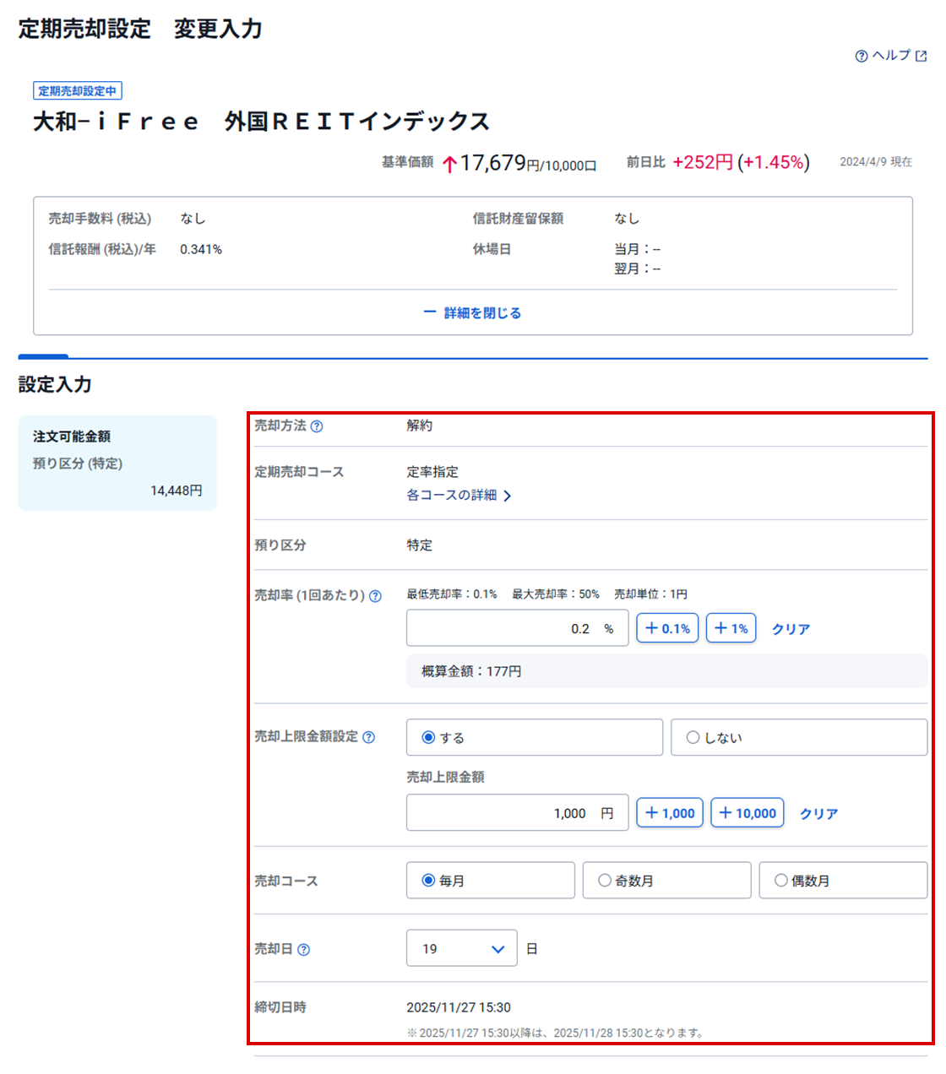Open the ヘルプ link at top right

(x=891, y=56)
